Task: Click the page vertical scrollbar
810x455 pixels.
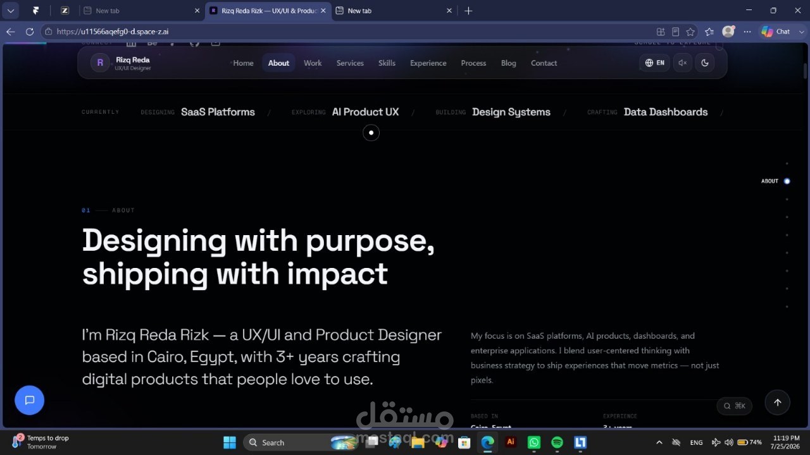Action: tap(806, 235)
